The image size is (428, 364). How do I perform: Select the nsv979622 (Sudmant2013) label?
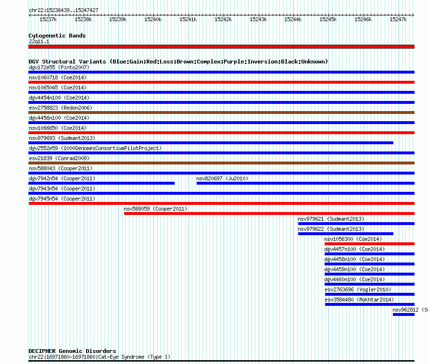pos(331,229)
